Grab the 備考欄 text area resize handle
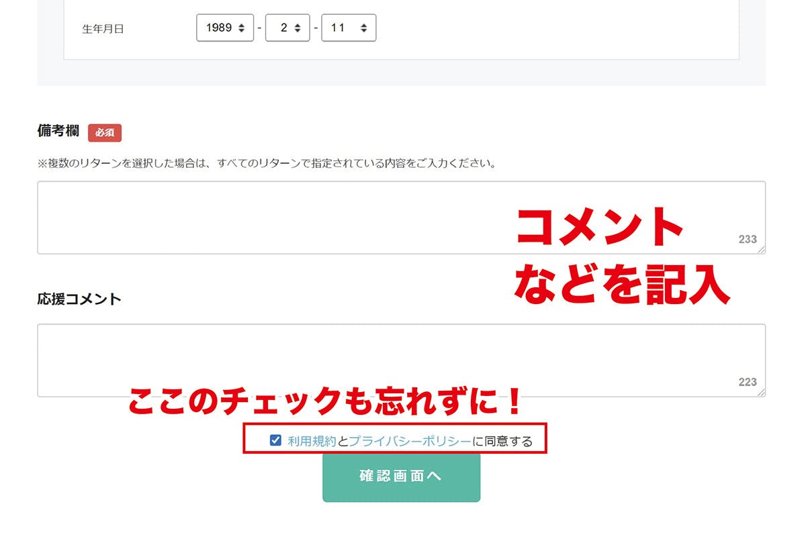Screen dimensions: 806x537 pos(762,250)
